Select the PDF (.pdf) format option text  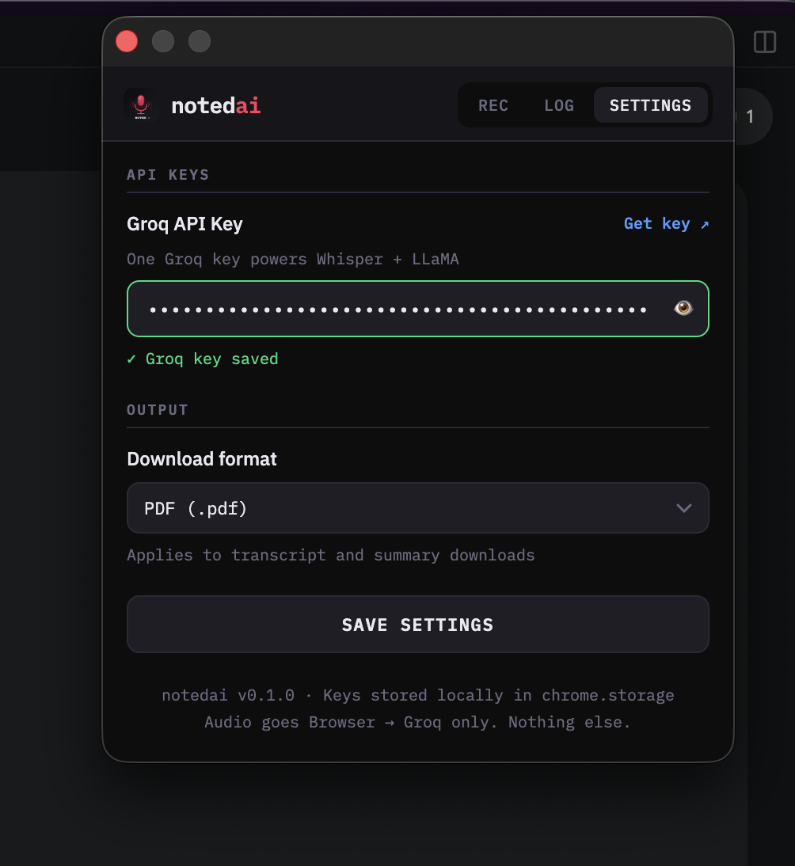(196, 508)
